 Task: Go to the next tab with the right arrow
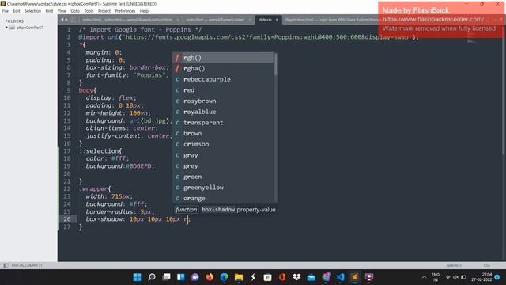tap(66, 20)
